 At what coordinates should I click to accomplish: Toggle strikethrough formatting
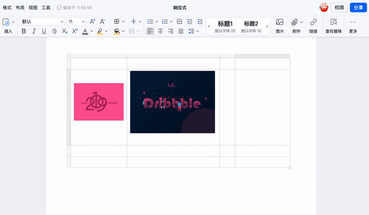point(54,31)
